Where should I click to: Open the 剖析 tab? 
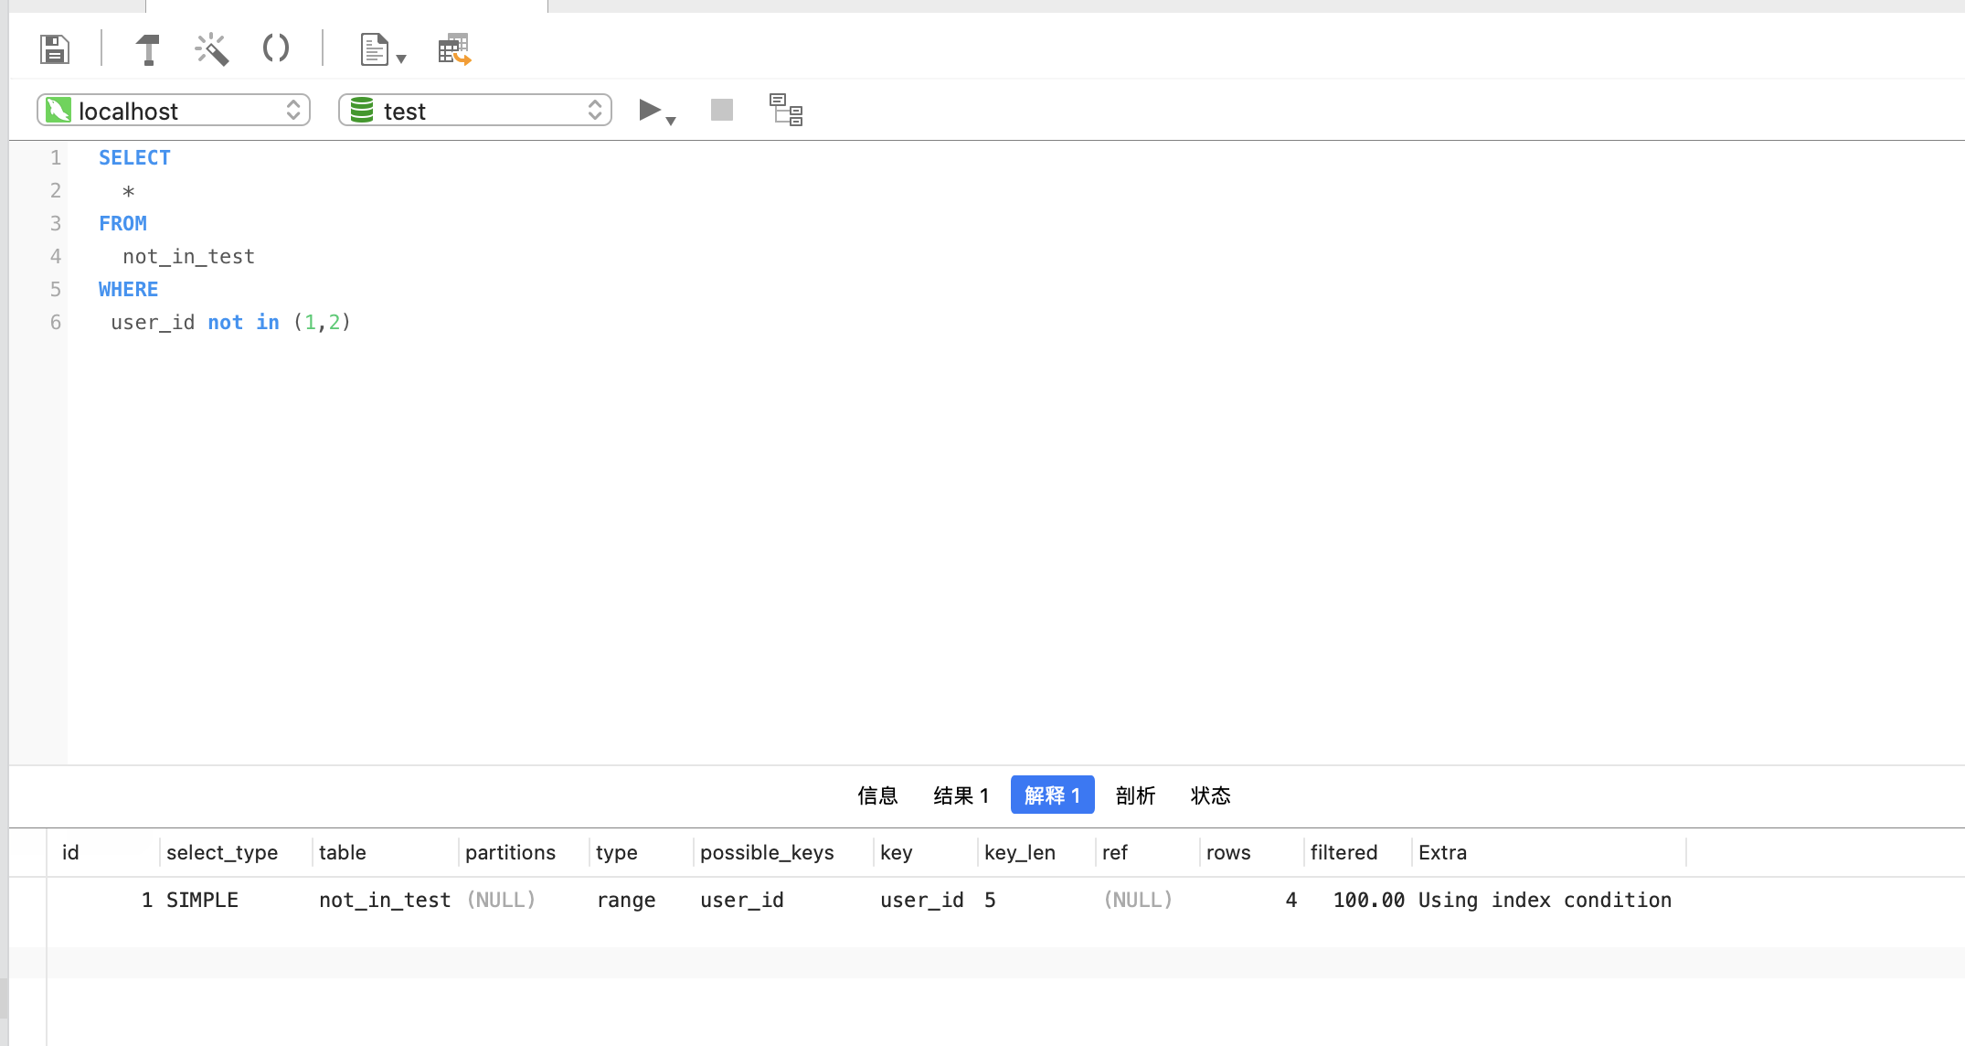1135,795
